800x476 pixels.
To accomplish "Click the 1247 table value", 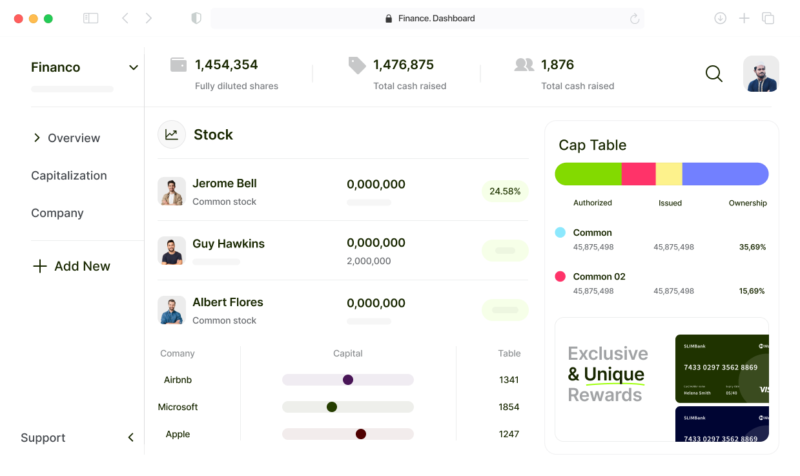I will pyautogui.click(x=509, y=434).
